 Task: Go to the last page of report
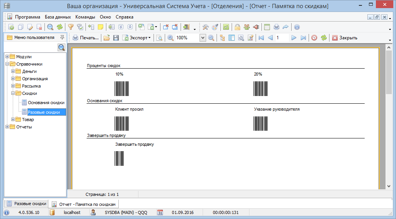point(303,38)
